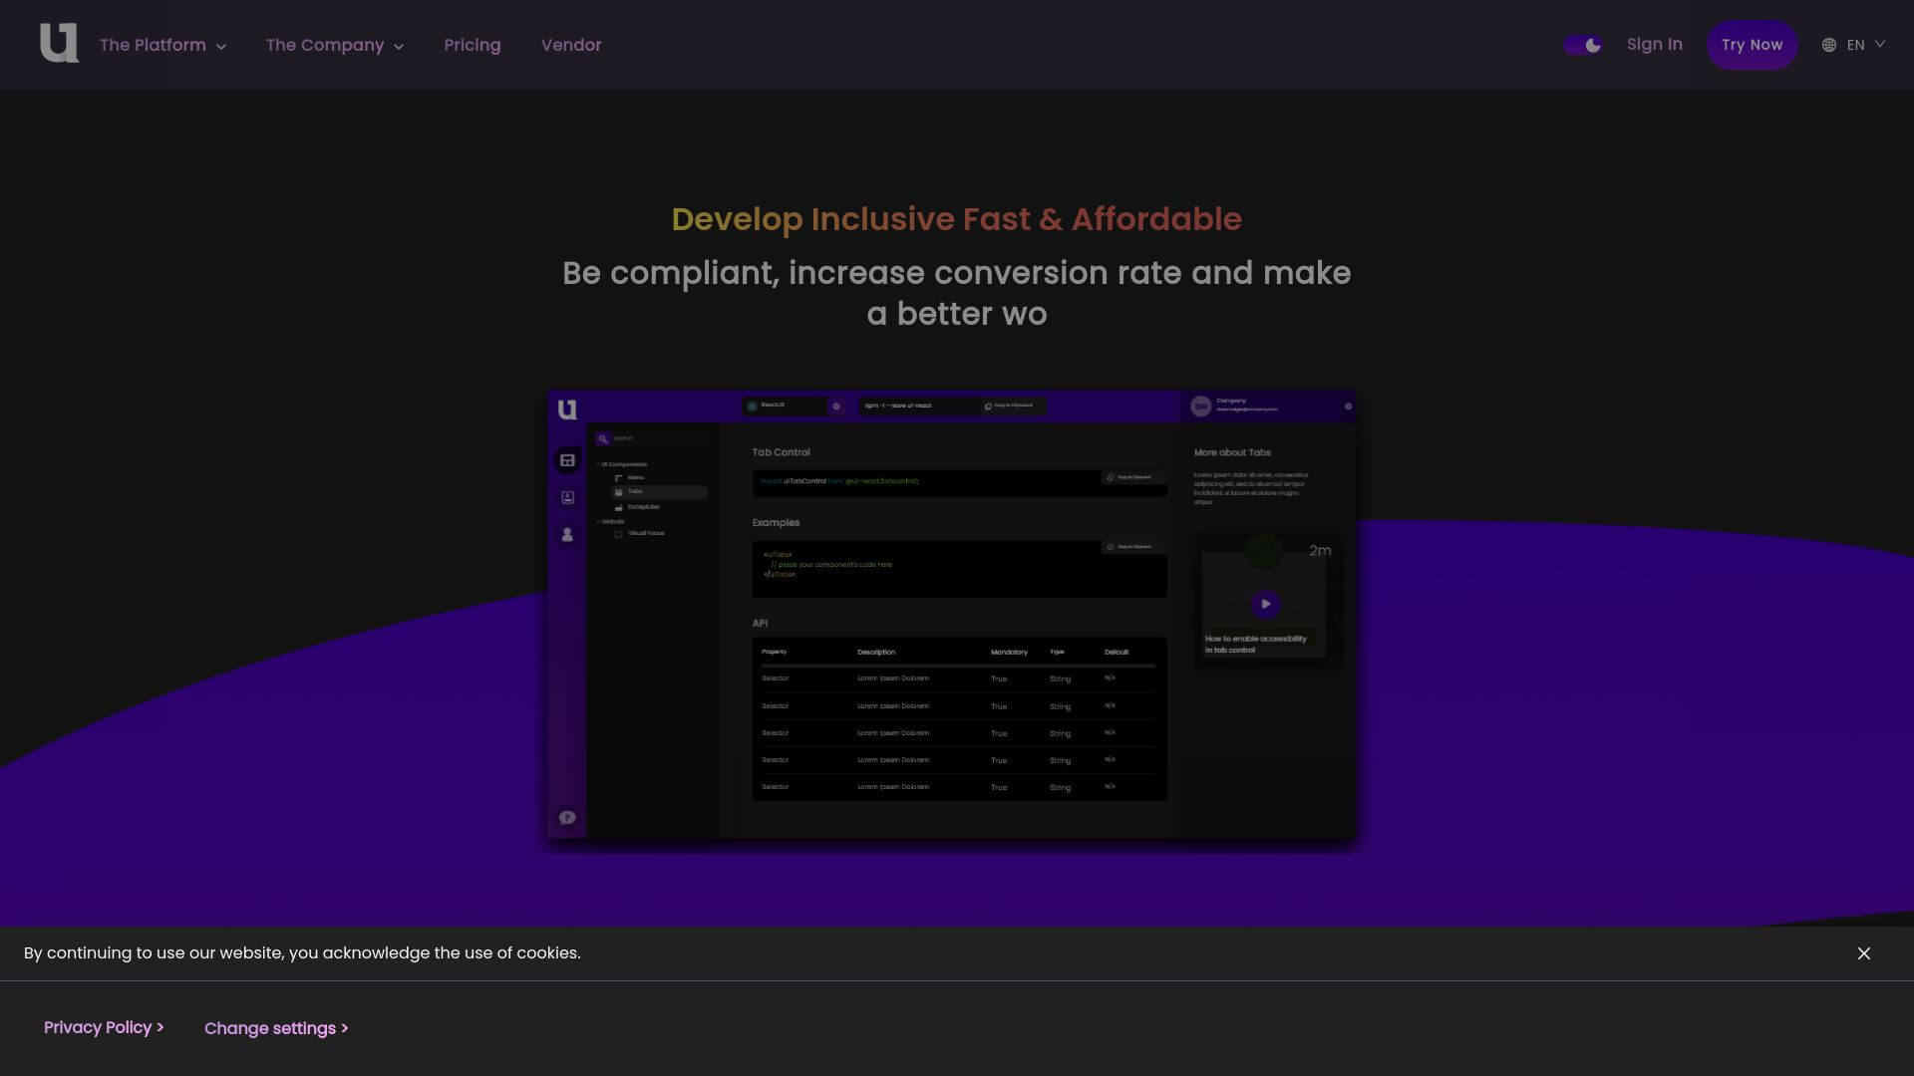This screenshot has height=1076, width=1914.
Task: Click the Sign In link
Action: tap(1654, 45)
